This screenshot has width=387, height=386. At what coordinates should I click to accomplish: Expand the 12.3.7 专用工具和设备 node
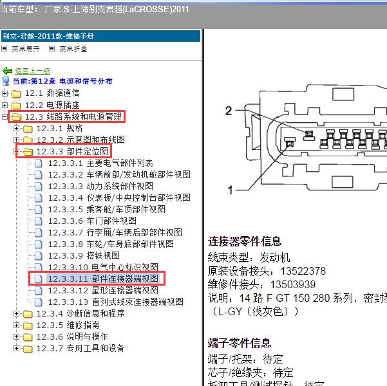[x=16, y=348]
